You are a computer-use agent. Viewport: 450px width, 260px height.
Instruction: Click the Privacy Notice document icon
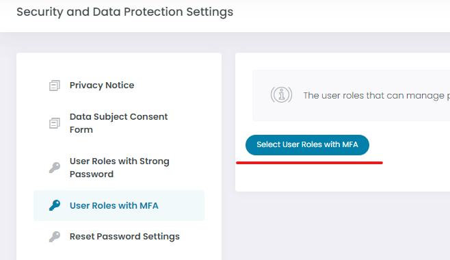coord(55,86)
